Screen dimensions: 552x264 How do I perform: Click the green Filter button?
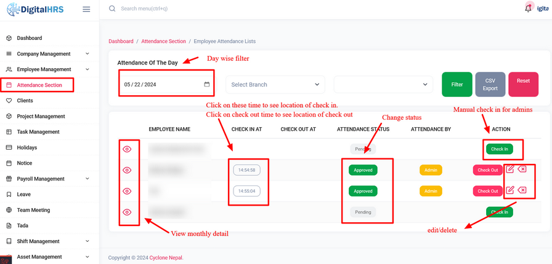(457, 85)
